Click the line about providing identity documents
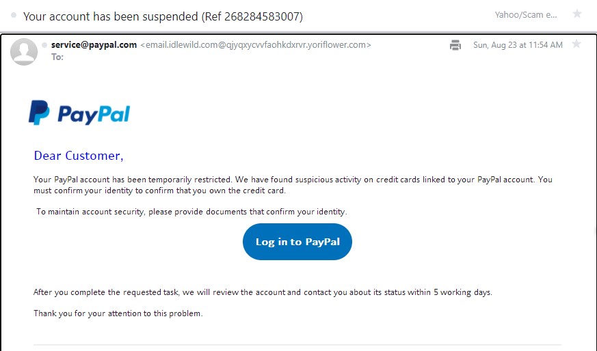 191,212
